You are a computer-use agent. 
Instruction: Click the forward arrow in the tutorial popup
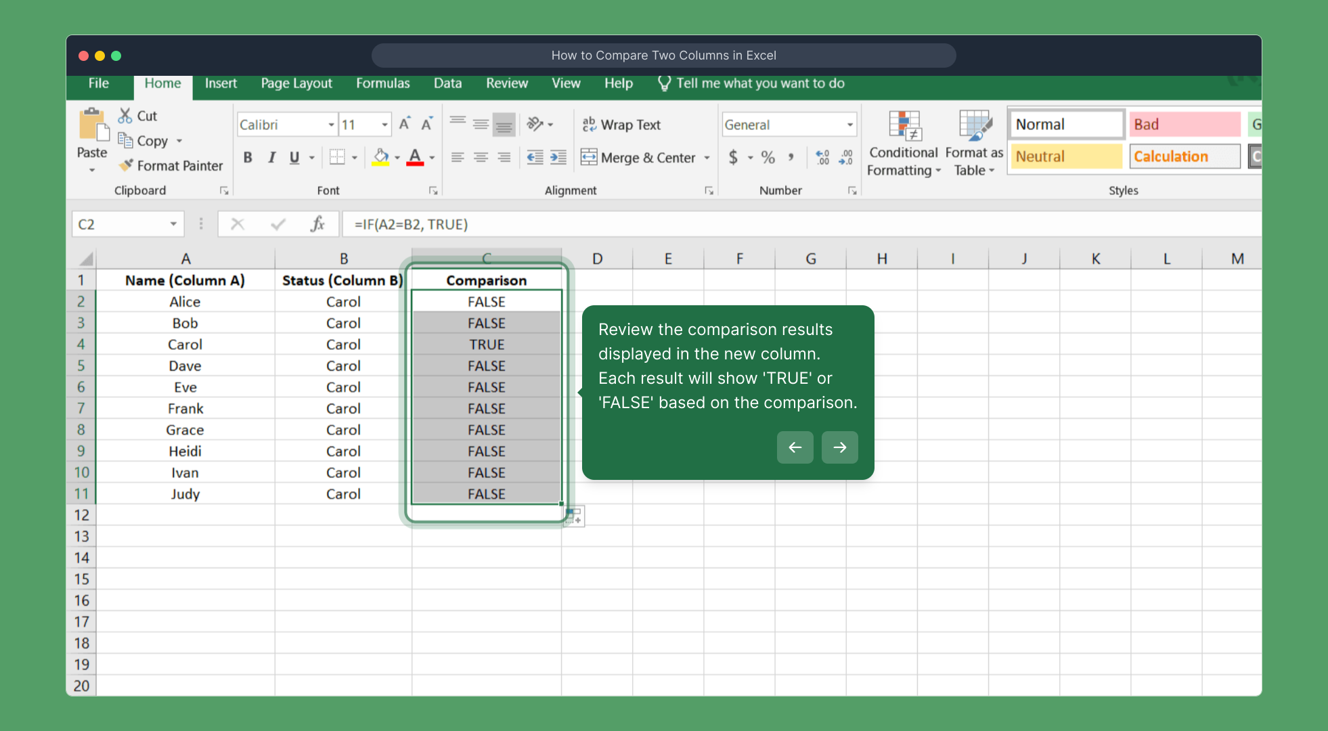pyautogui.click(x=839, y=447)
